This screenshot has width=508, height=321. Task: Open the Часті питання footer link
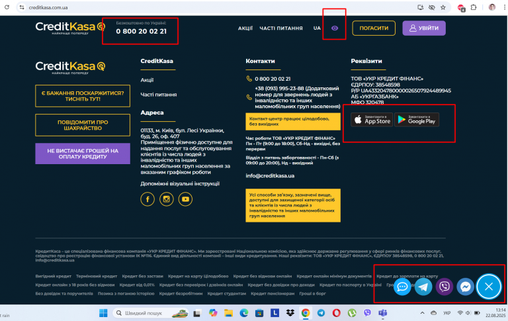coord(159,95)
